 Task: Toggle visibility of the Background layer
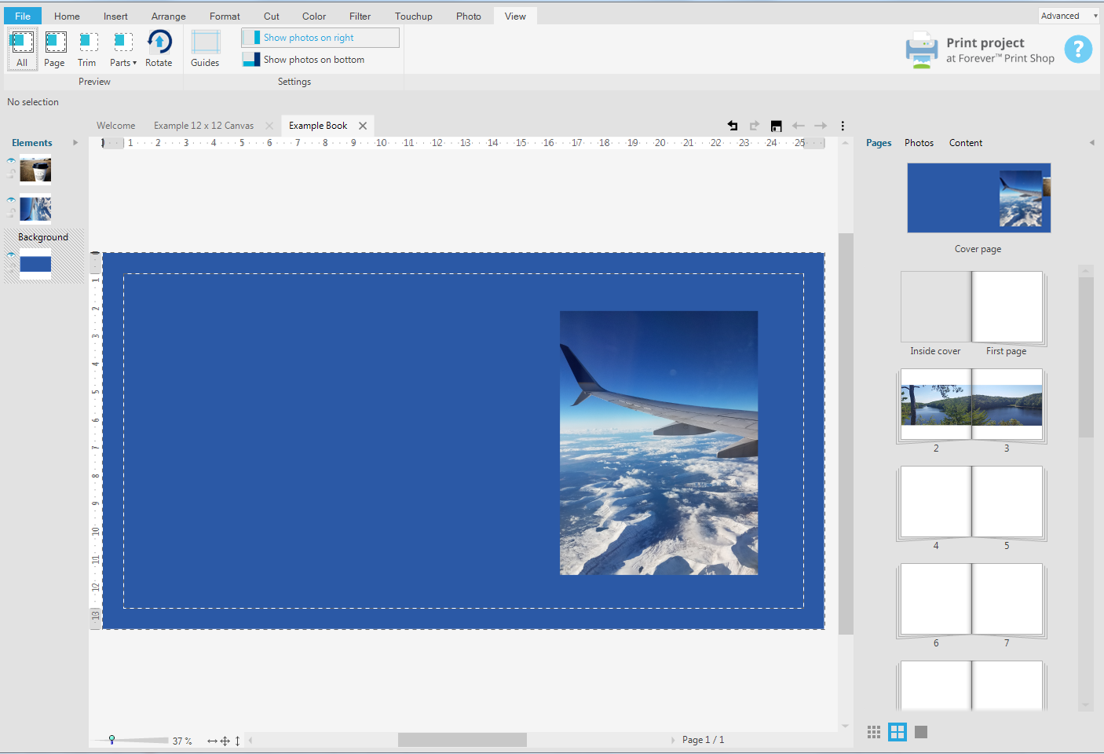[x=11, y=254]
